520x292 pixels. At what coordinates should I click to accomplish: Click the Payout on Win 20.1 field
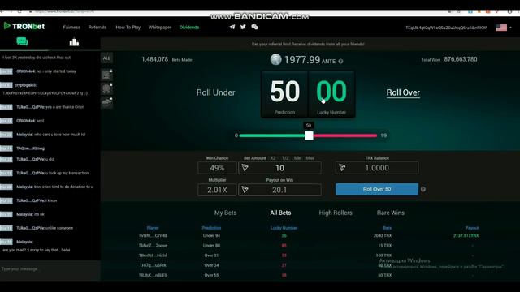(x=279, y=190)
